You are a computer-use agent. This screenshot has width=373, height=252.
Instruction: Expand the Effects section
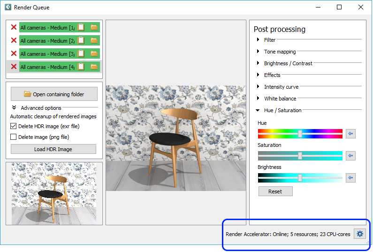click(x=258, y=75)
